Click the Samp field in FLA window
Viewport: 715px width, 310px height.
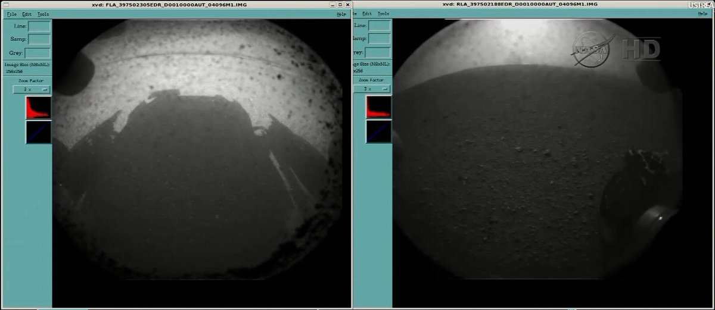[x=39, y=39]
